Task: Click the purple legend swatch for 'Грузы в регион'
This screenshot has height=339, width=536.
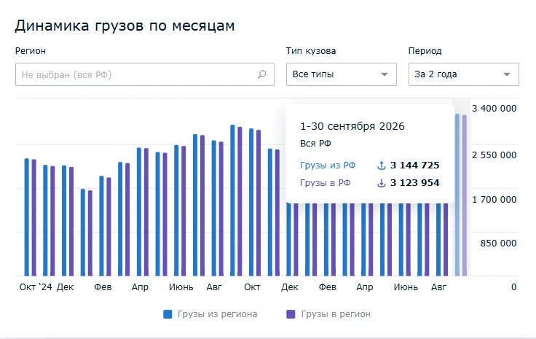Action: 291,314
